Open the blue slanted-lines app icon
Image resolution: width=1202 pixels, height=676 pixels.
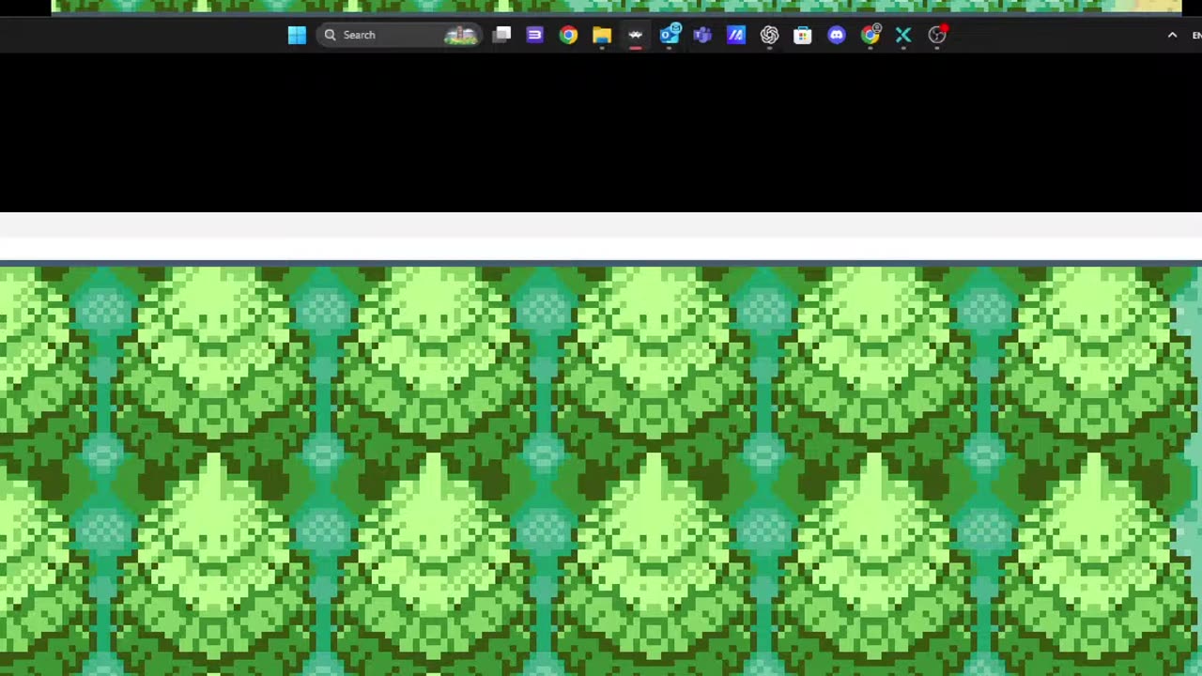(x=736, y=35)
